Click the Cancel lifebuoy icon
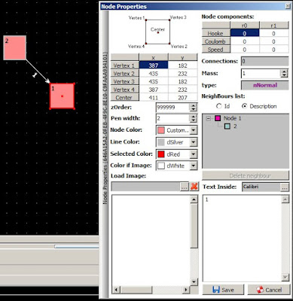Viewport: 293px width, 301px height. pyautogui.click(x=260, y=290)
